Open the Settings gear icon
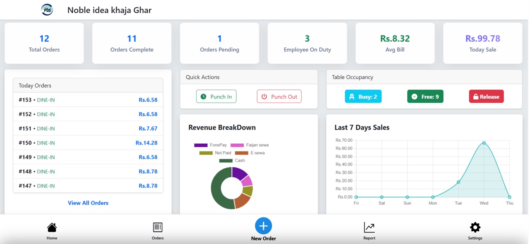The width and height of the screenshot is (529, 244). [x=475, y=227]
